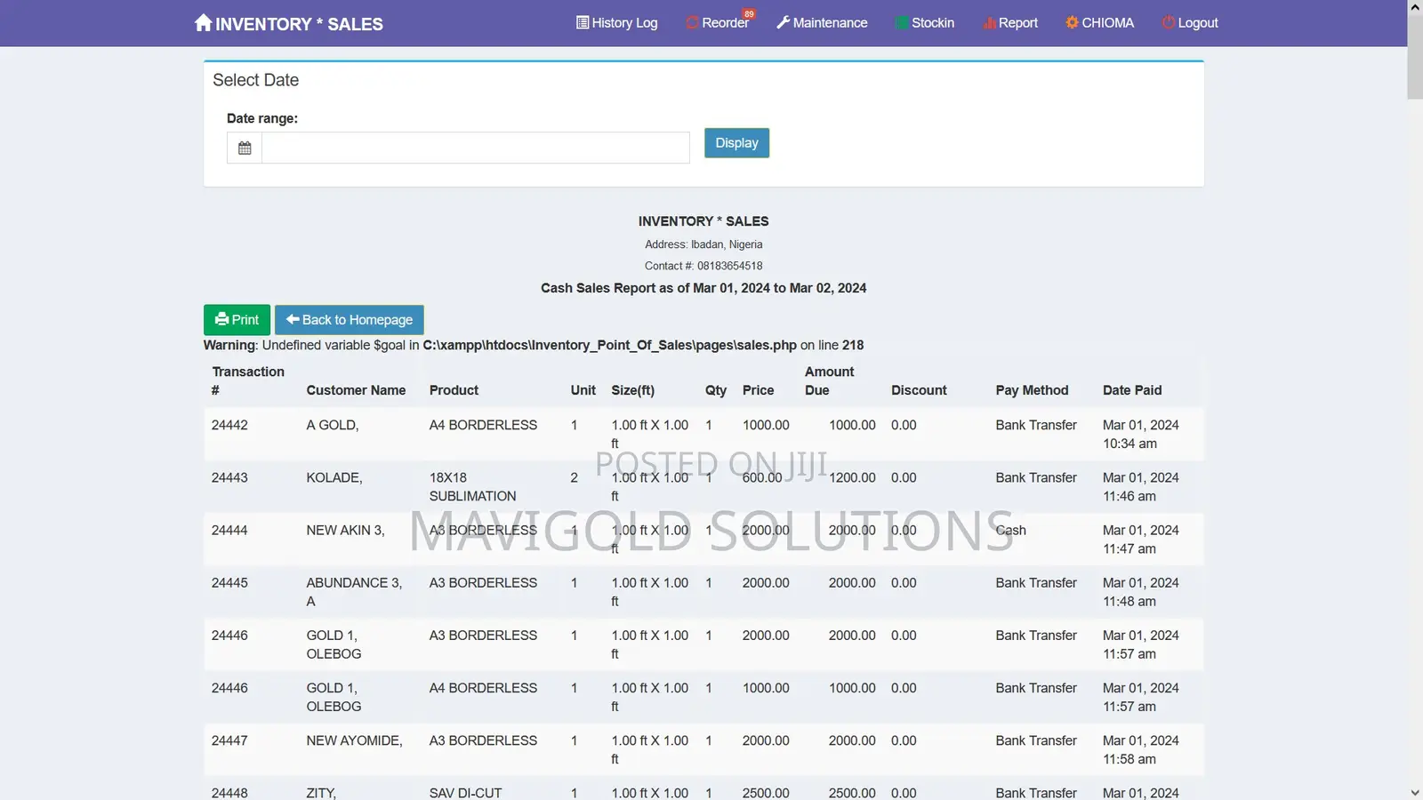This screenshot has width=1423, height=800.
Task: Click the Stockin green icon
Action: click(x=902, y=23)
